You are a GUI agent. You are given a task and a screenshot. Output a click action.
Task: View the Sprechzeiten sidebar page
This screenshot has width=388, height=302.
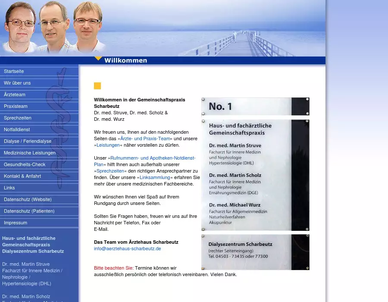[x=18, y=118]
